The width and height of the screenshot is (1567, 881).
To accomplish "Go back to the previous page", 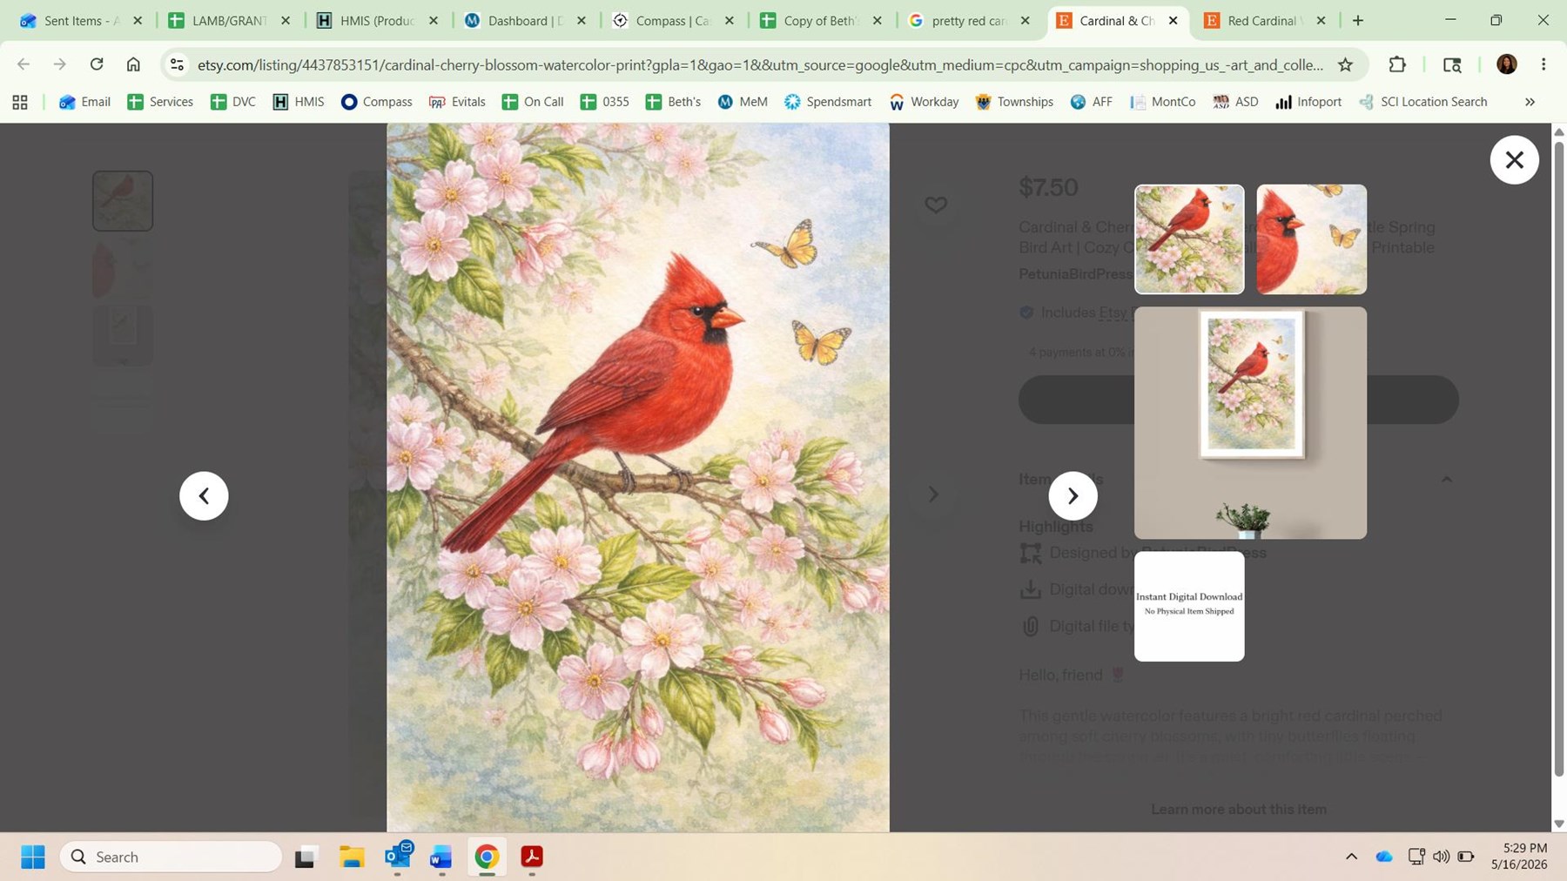I will point(24,64).
